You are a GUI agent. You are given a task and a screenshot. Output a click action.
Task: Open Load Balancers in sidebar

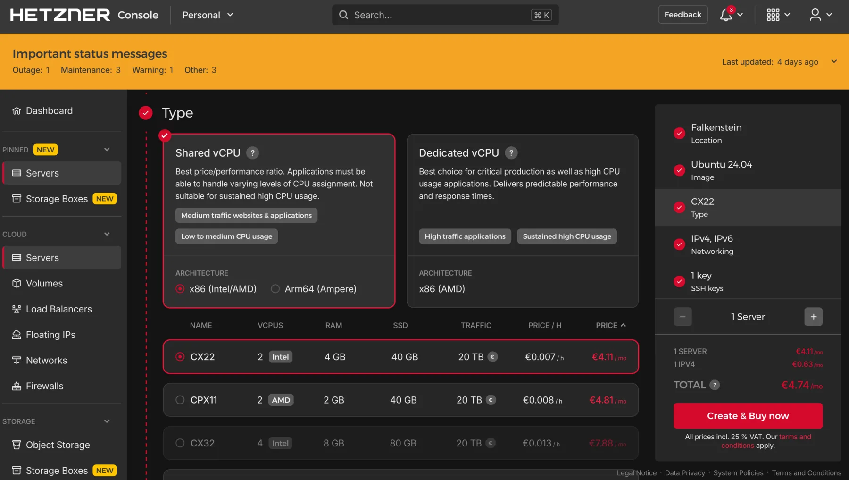[58, 309]
